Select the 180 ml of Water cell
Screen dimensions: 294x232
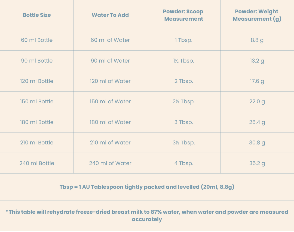[110, 122]
